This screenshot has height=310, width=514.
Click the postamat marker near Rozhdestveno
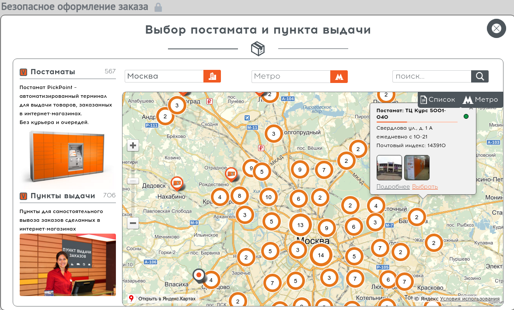231,174
